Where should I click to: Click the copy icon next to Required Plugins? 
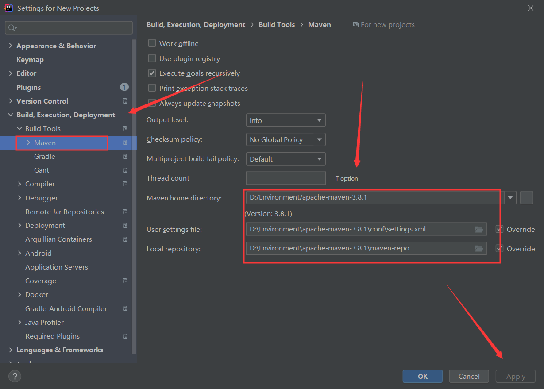pos(125,336)
